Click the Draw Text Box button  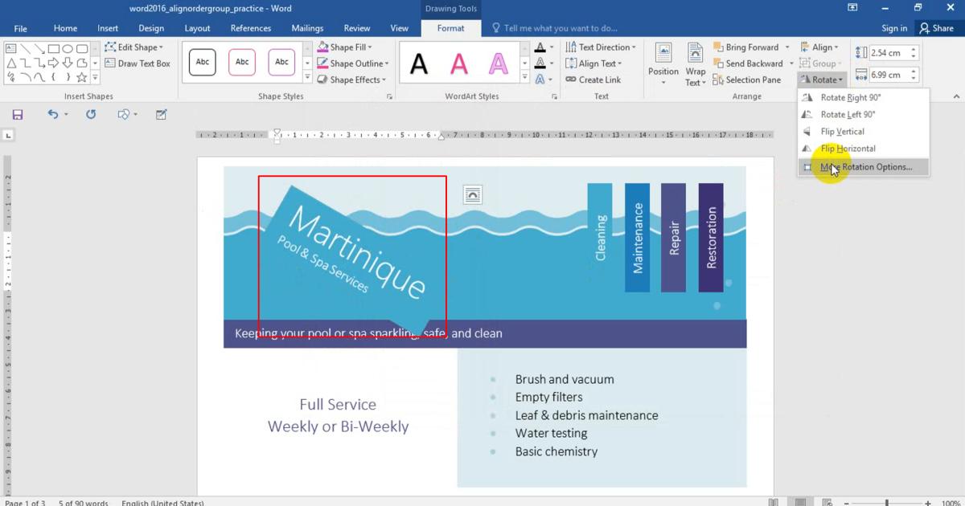pyautogui.click(x=138, y=63)
